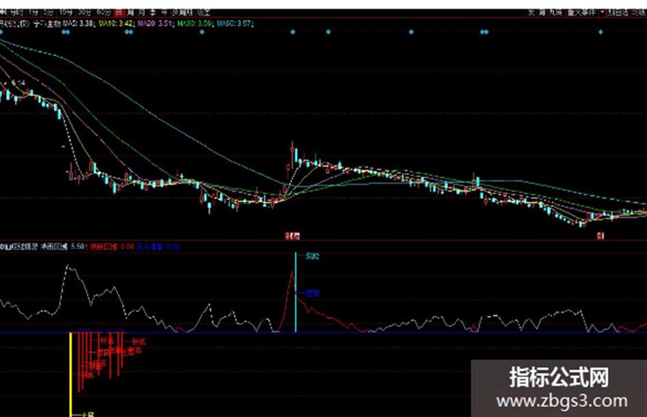Select the 60分 period tab
647x417 pixels.
(103, 12)
